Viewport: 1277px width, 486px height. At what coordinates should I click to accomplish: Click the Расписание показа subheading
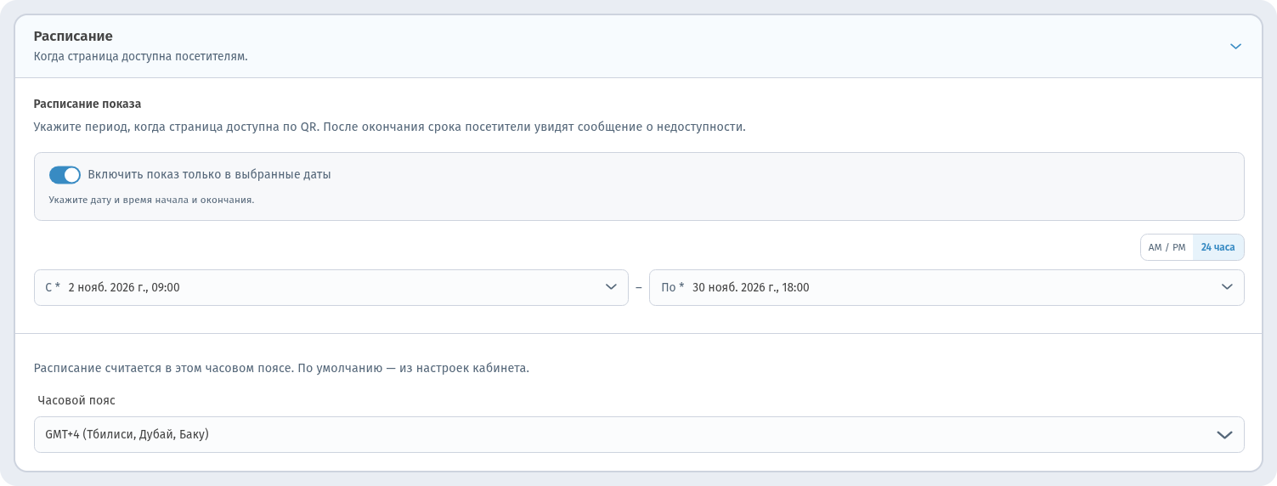tap(88, 104)
